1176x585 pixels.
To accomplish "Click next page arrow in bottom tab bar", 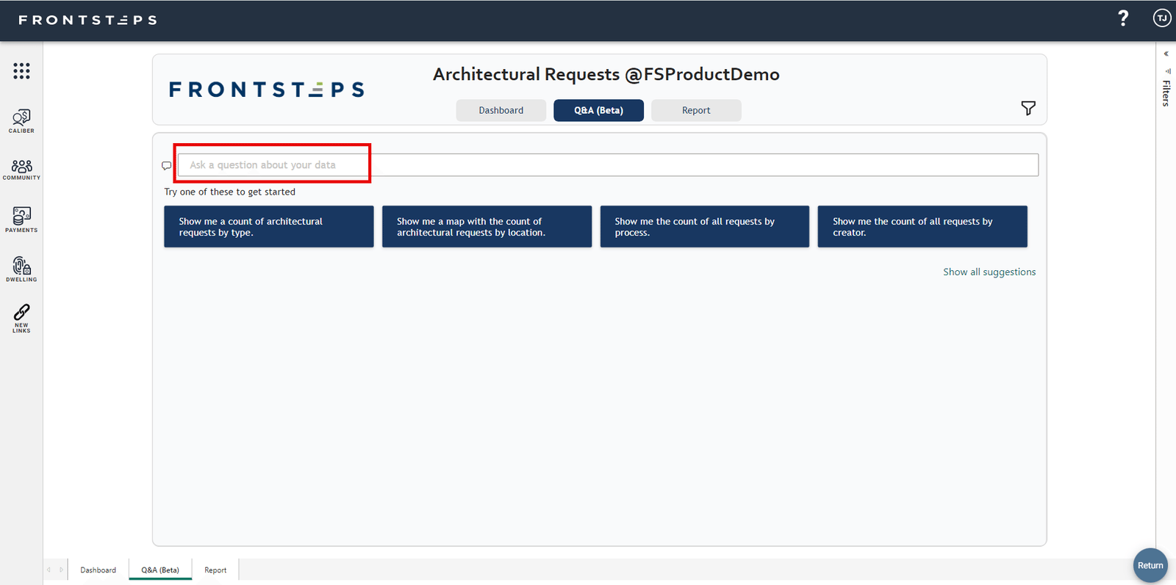I will pos(61,570).
